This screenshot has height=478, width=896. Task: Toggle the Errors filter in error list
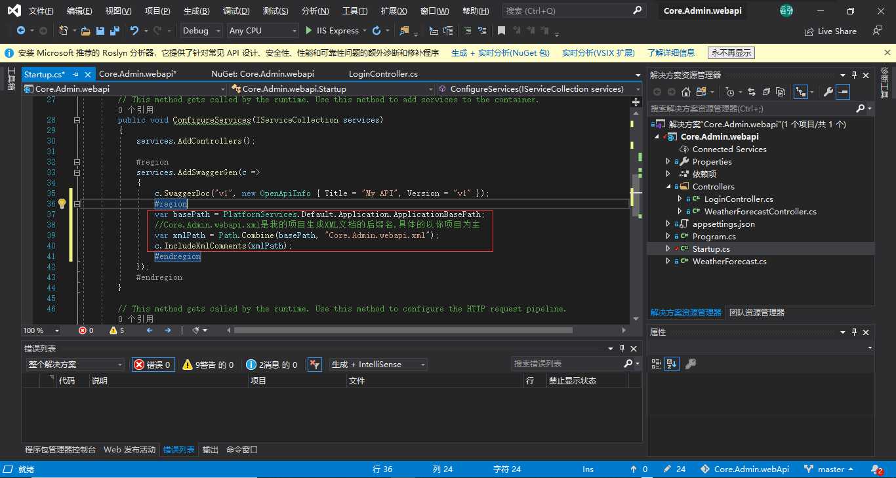tap(153, 365)
